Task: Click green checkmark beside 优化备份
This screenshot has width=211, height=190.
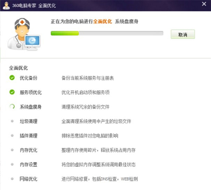Action: [12, 78]
